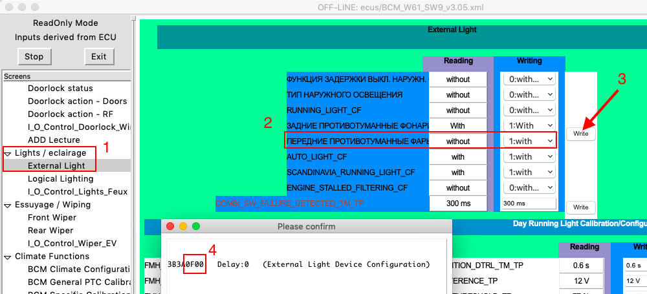Image resolution: width=647 pixels, height=294 pixels.
Task: Open writing dropdown for ПЕРЕДНИЕ ПРОТИВОТУМАННЫЕ ФАРЫ
Action: 529,142
